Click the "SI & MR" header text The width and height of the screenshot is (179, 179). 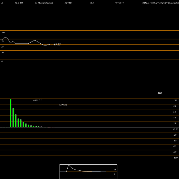point(19,3)
